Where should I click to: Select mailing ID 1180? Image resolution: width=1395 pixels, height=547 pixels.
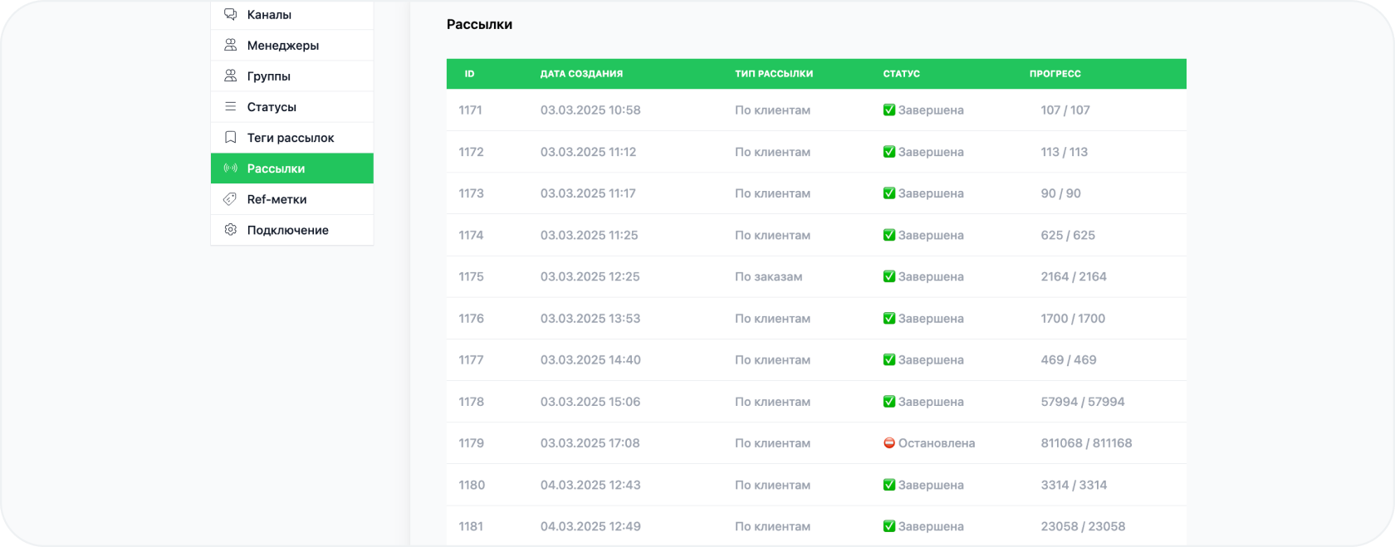pyautogui.click(x=472, y=485)
